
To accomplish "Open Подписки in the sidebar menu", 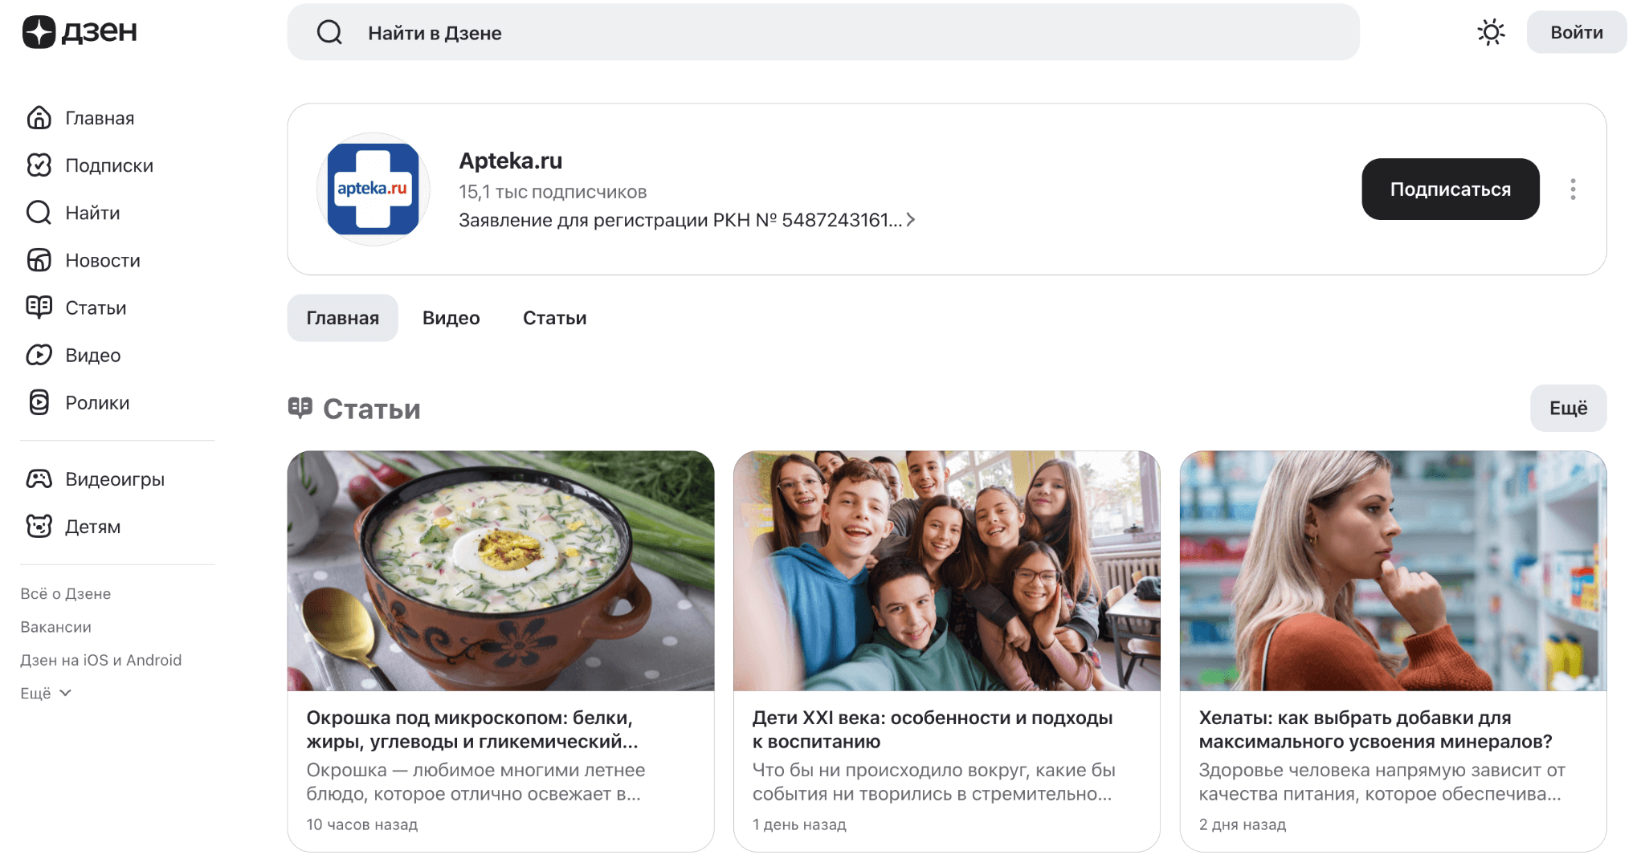I will (x=109, y=165).
